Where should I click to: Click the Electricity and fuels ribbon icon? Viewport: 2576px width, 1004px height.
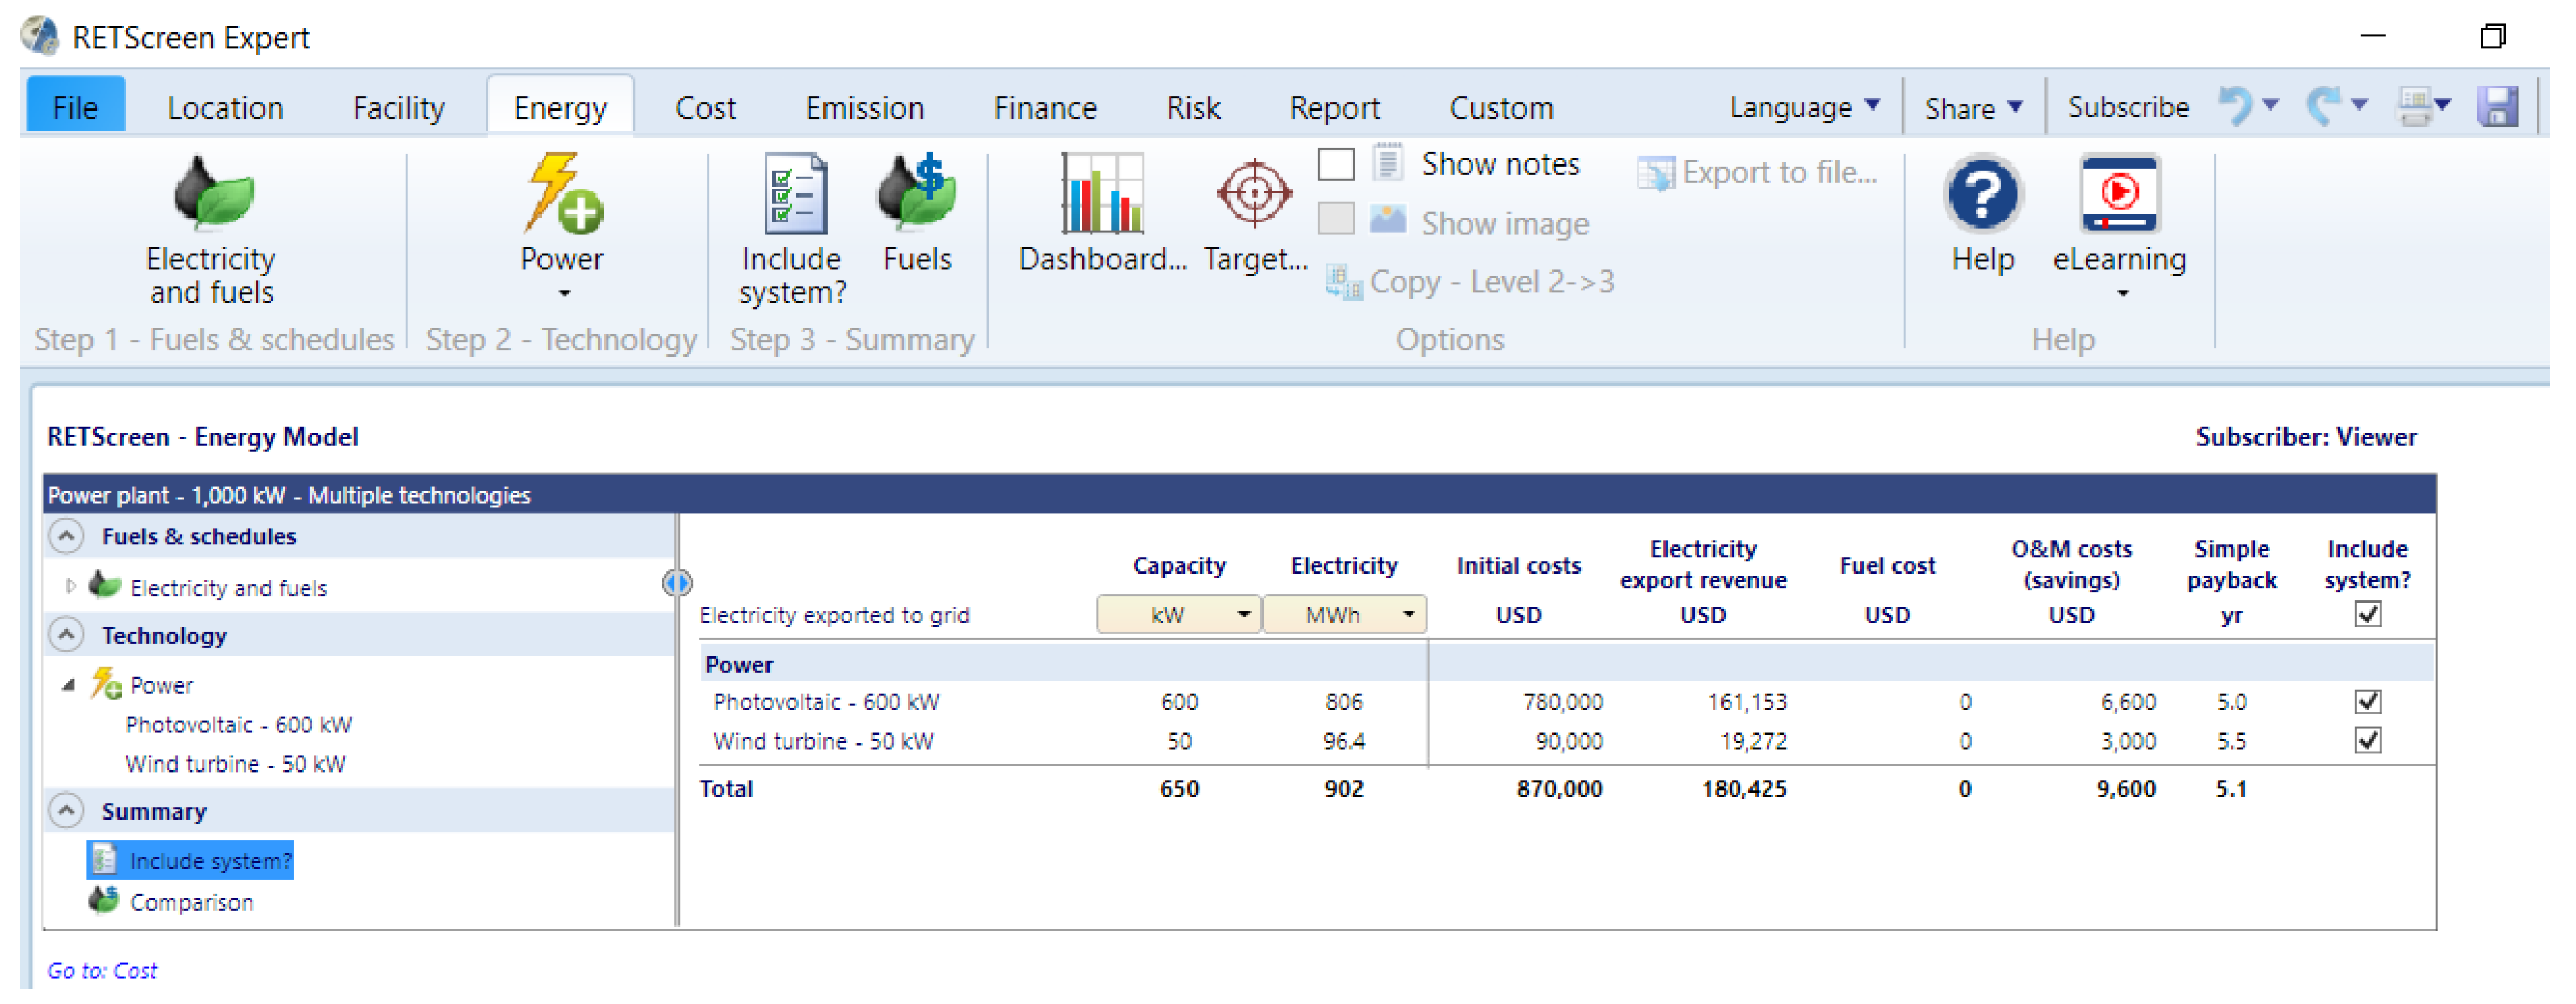point(212,194)
